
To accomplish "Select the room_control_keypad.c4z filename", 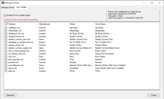I will [19, 51].
